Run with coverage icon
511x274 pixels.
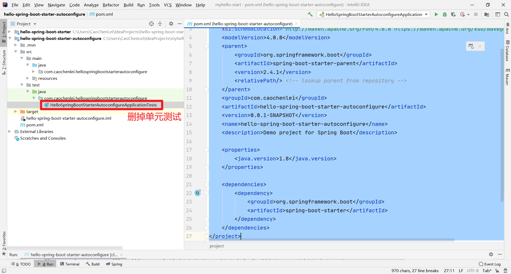(x=454, y=14)
